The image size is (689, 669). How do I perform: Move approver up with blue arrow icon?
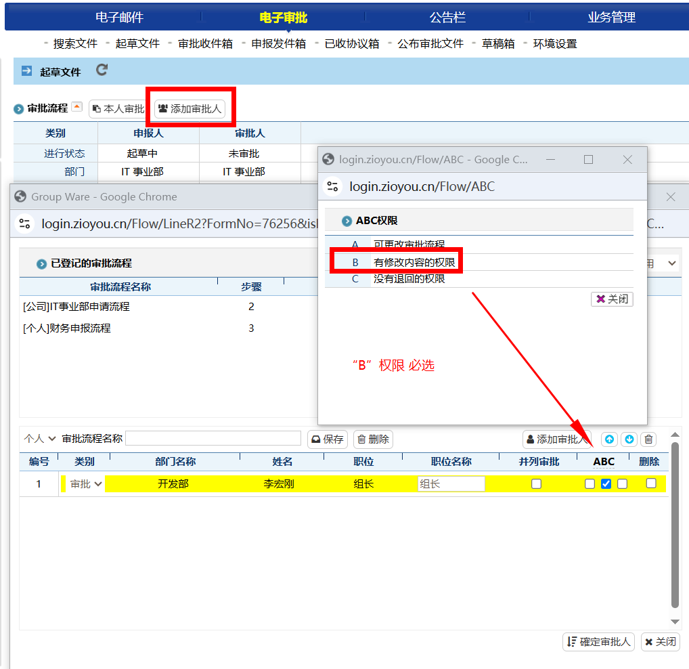click(609, 439)
